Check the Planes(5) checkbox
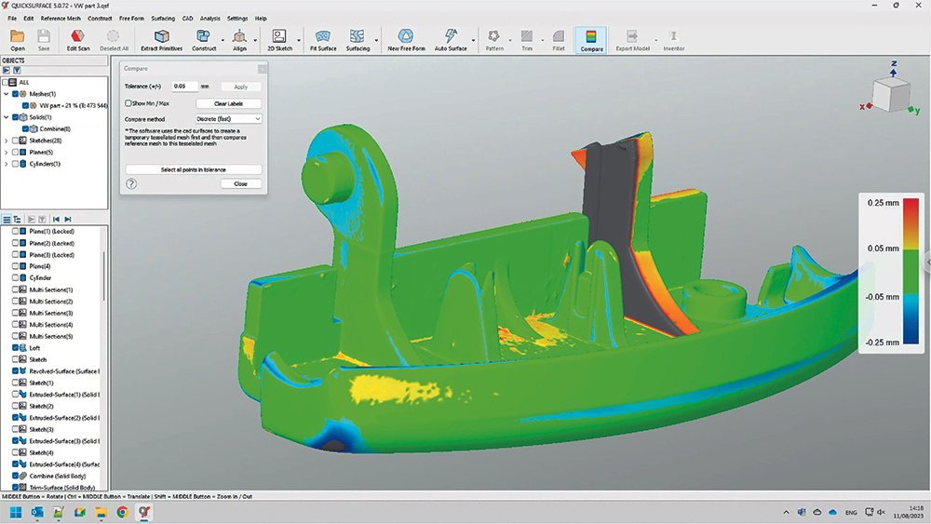931x524 pixels. (x=16, y=152)
